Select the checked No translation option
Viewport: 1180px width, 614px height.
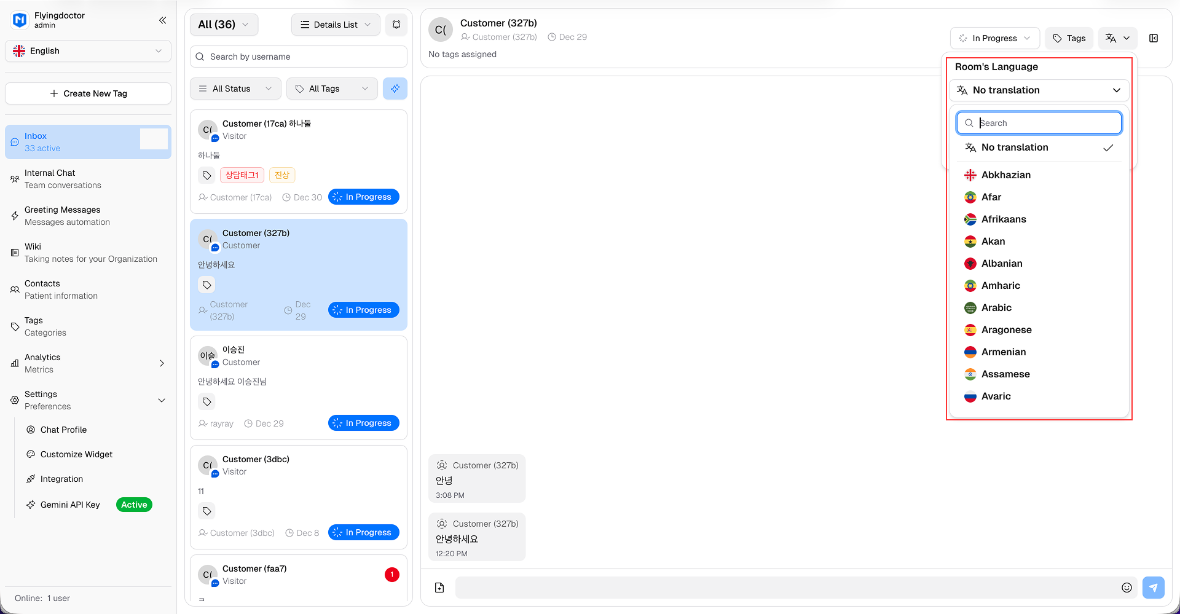tap(1014, 148)
